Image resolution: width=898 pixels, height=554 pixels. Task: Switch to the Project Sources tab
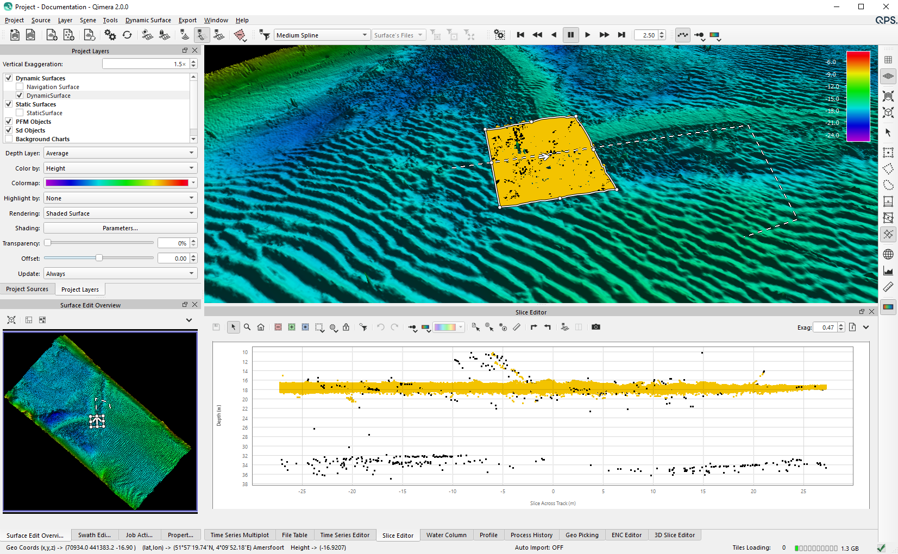click(27, 289)
